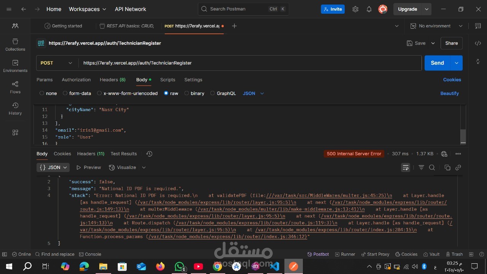Viewport: 487px width, 274px height.
Task: Open the code snippet panel icon
Action: [x=478, y=43]
